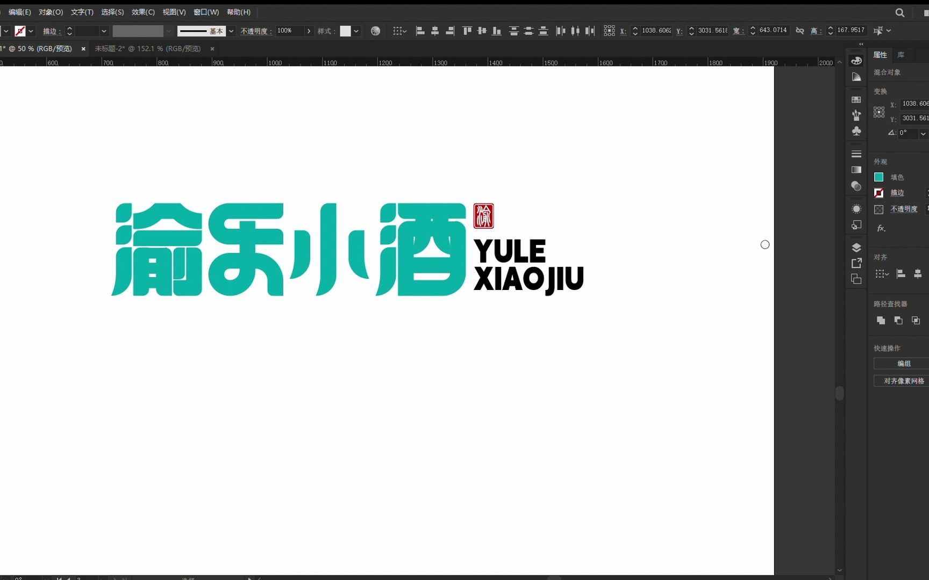
Task: Click the 不透明度 link in Properties
Action: [904, 209]
